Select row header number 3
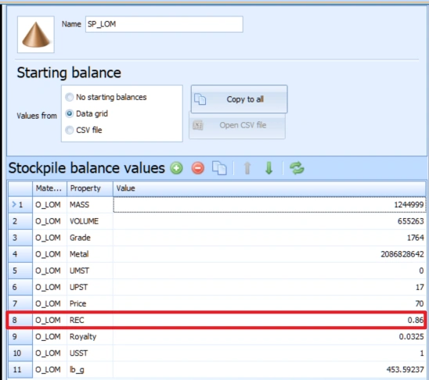Image resolution: width=429 pixels, height=380 pixels. [20, 238]
